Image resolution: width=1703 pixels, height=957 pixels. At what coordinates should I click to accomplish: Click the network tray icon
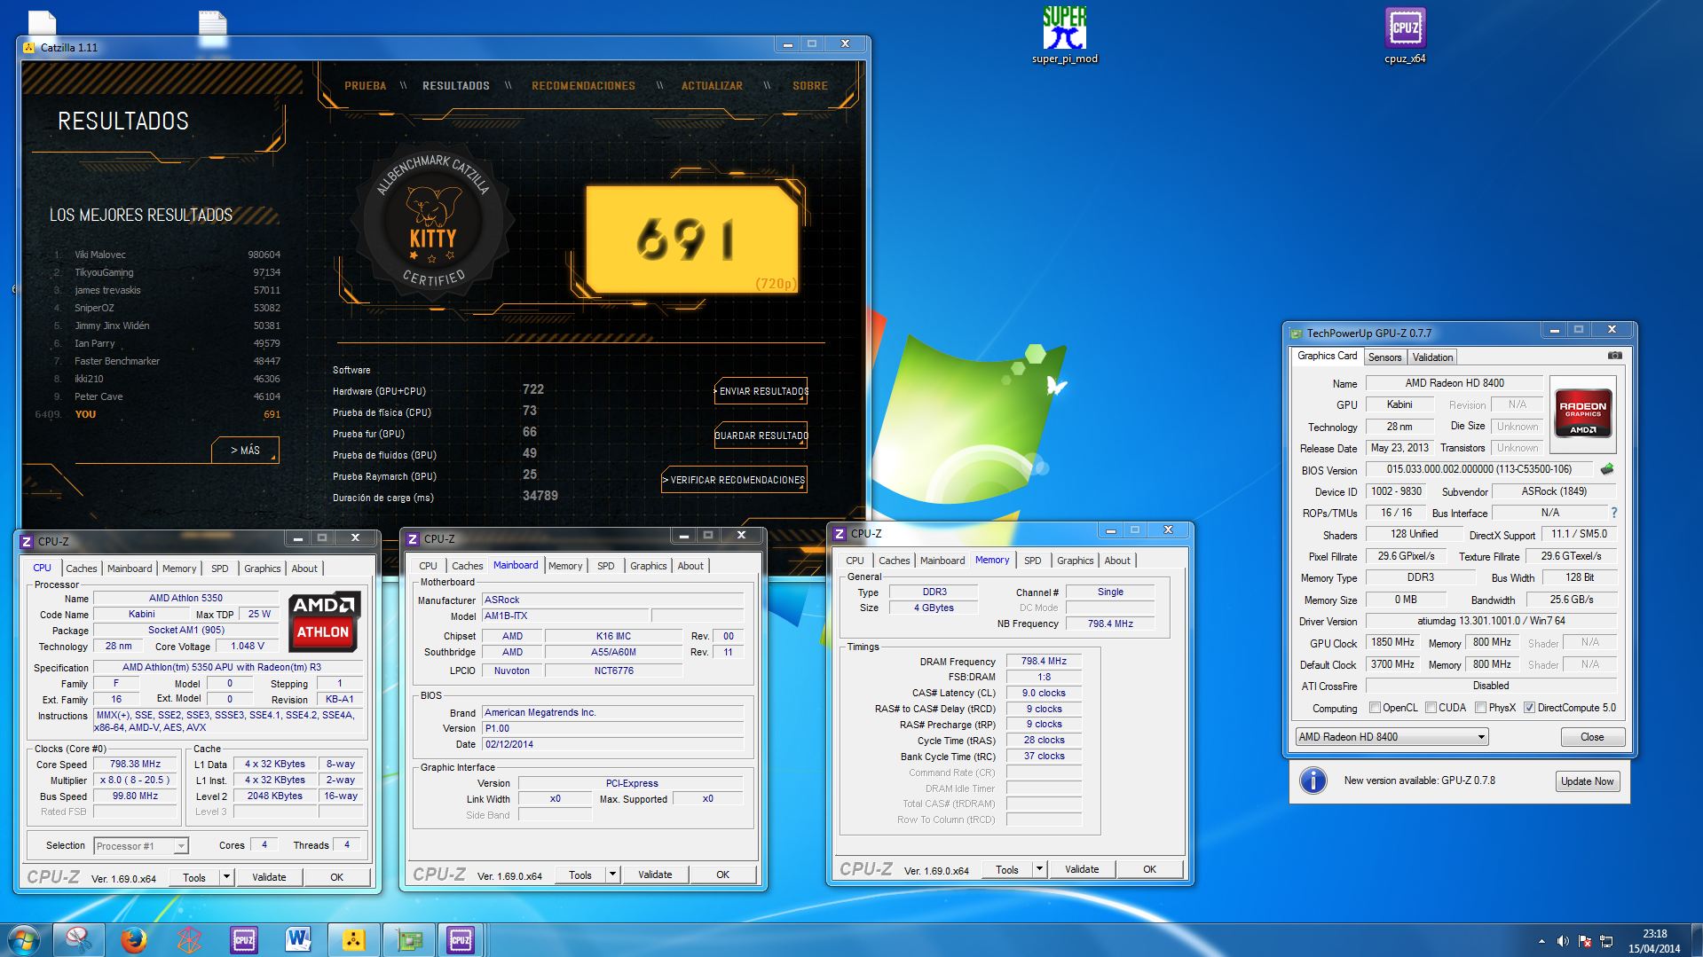(1606, 941)
